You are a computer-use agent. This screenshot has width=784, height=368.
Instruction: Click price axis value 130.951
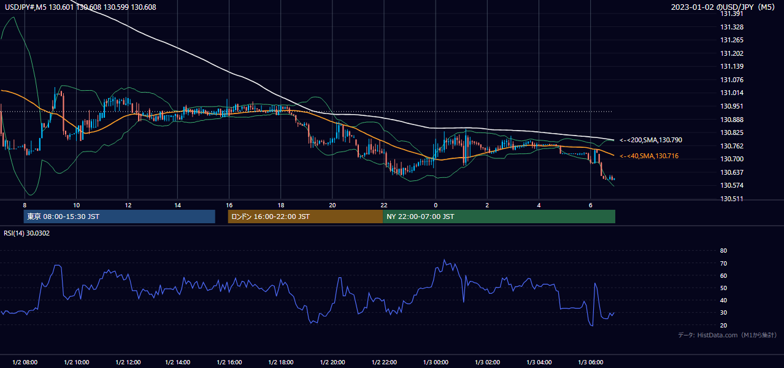click(731, 106)
